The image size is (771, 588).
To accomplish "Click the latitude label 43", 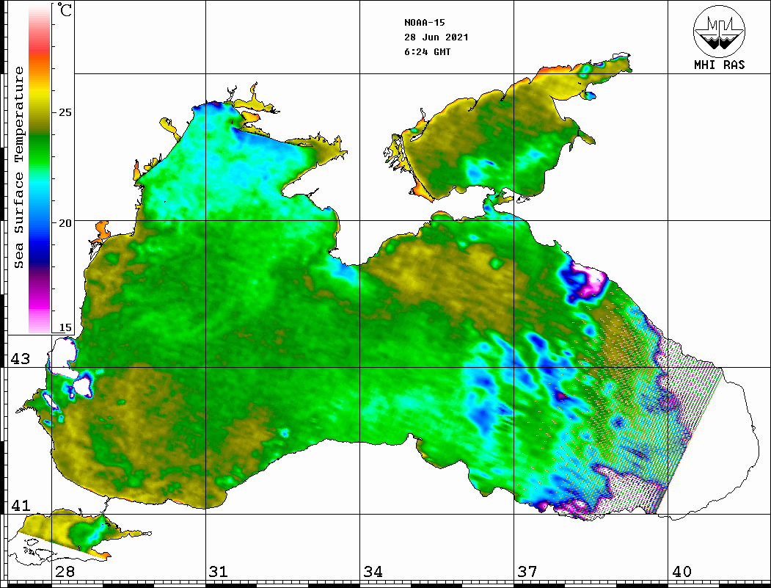I will (x=20, y=359).
